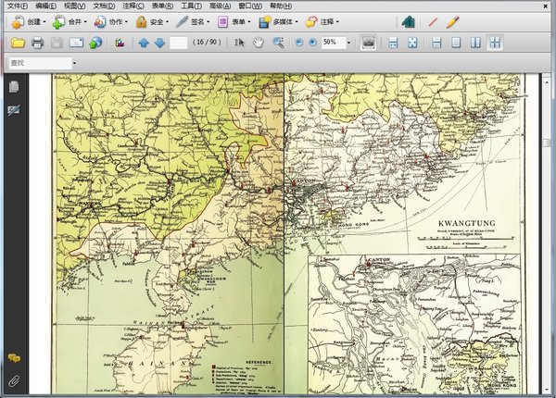Activate the text select cursor tool
The width and height of the screenshot is (556, 398).
pos(239,43)
